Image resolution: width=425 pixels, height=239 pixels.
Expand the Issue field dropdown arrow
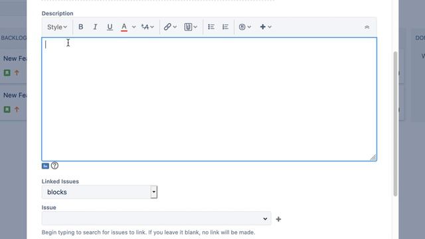(x=265, y=218)
